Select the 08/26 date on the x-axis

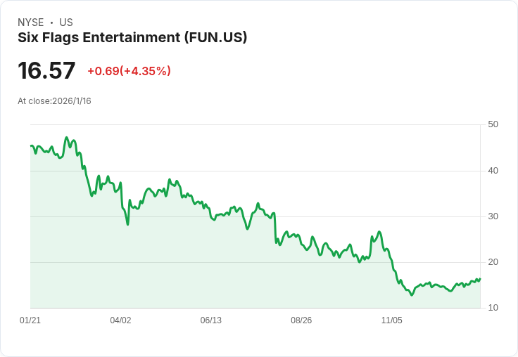tap(301, 320)
